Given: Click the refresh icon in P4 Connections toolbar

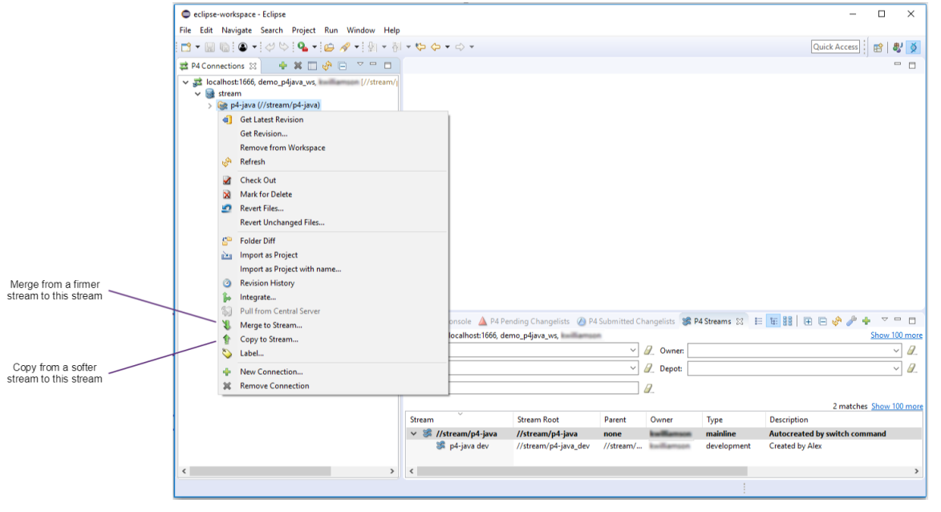Looking at the screenshot, I should click(x=327, y=66).
